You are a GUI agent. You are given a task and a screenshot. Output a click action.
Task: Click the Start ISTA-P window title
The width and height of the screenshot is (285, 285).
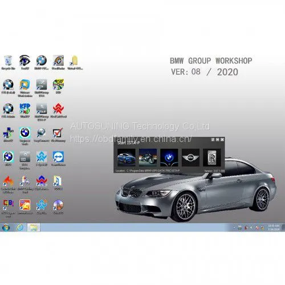(x=128, y=142)
